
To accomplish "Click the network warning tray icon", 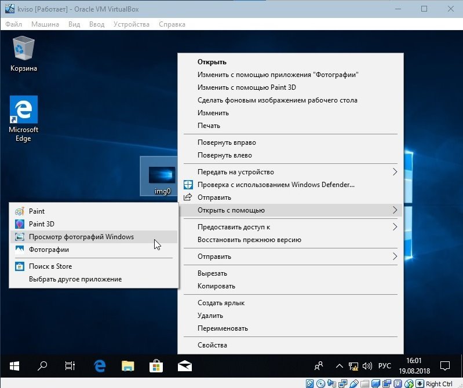I will click(353, 366).
